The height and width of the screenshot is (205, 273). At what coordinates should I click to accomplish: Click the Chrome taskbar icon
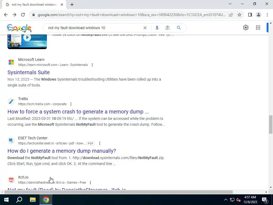click(46, 200)
